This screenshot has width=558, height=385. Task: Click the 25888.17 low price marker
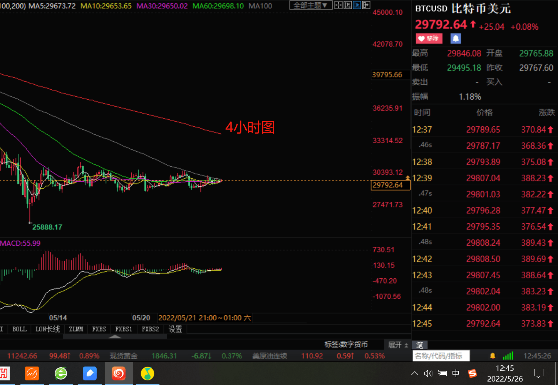click(47, 227)
